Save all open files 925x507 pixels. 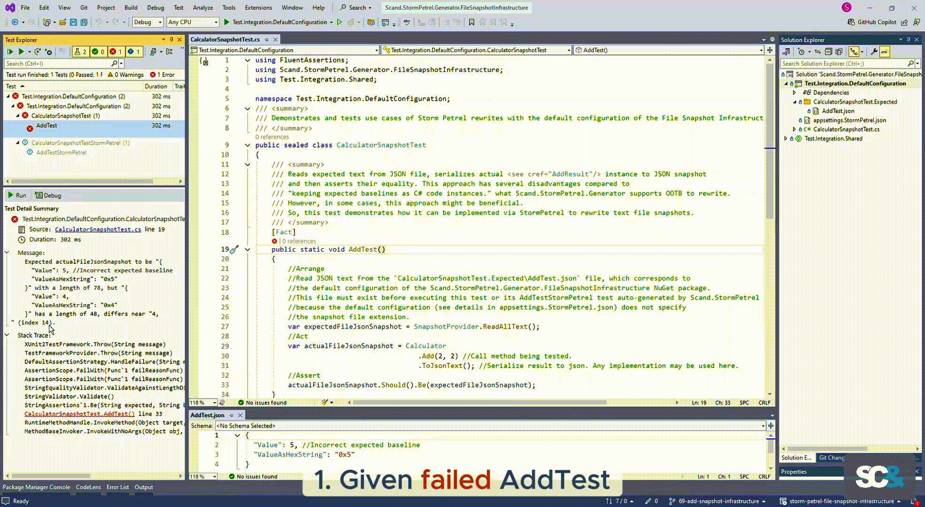(x=84, y=22)
